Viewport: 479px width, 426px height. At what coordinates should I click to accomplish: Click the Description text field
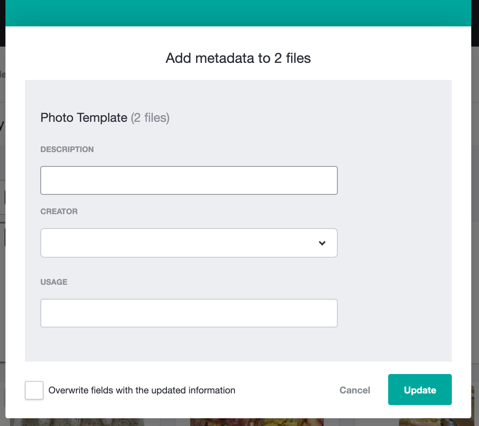(189, 180)
